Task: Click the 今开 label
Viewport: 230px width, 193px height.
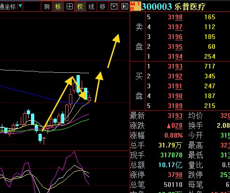Action: 195,136
